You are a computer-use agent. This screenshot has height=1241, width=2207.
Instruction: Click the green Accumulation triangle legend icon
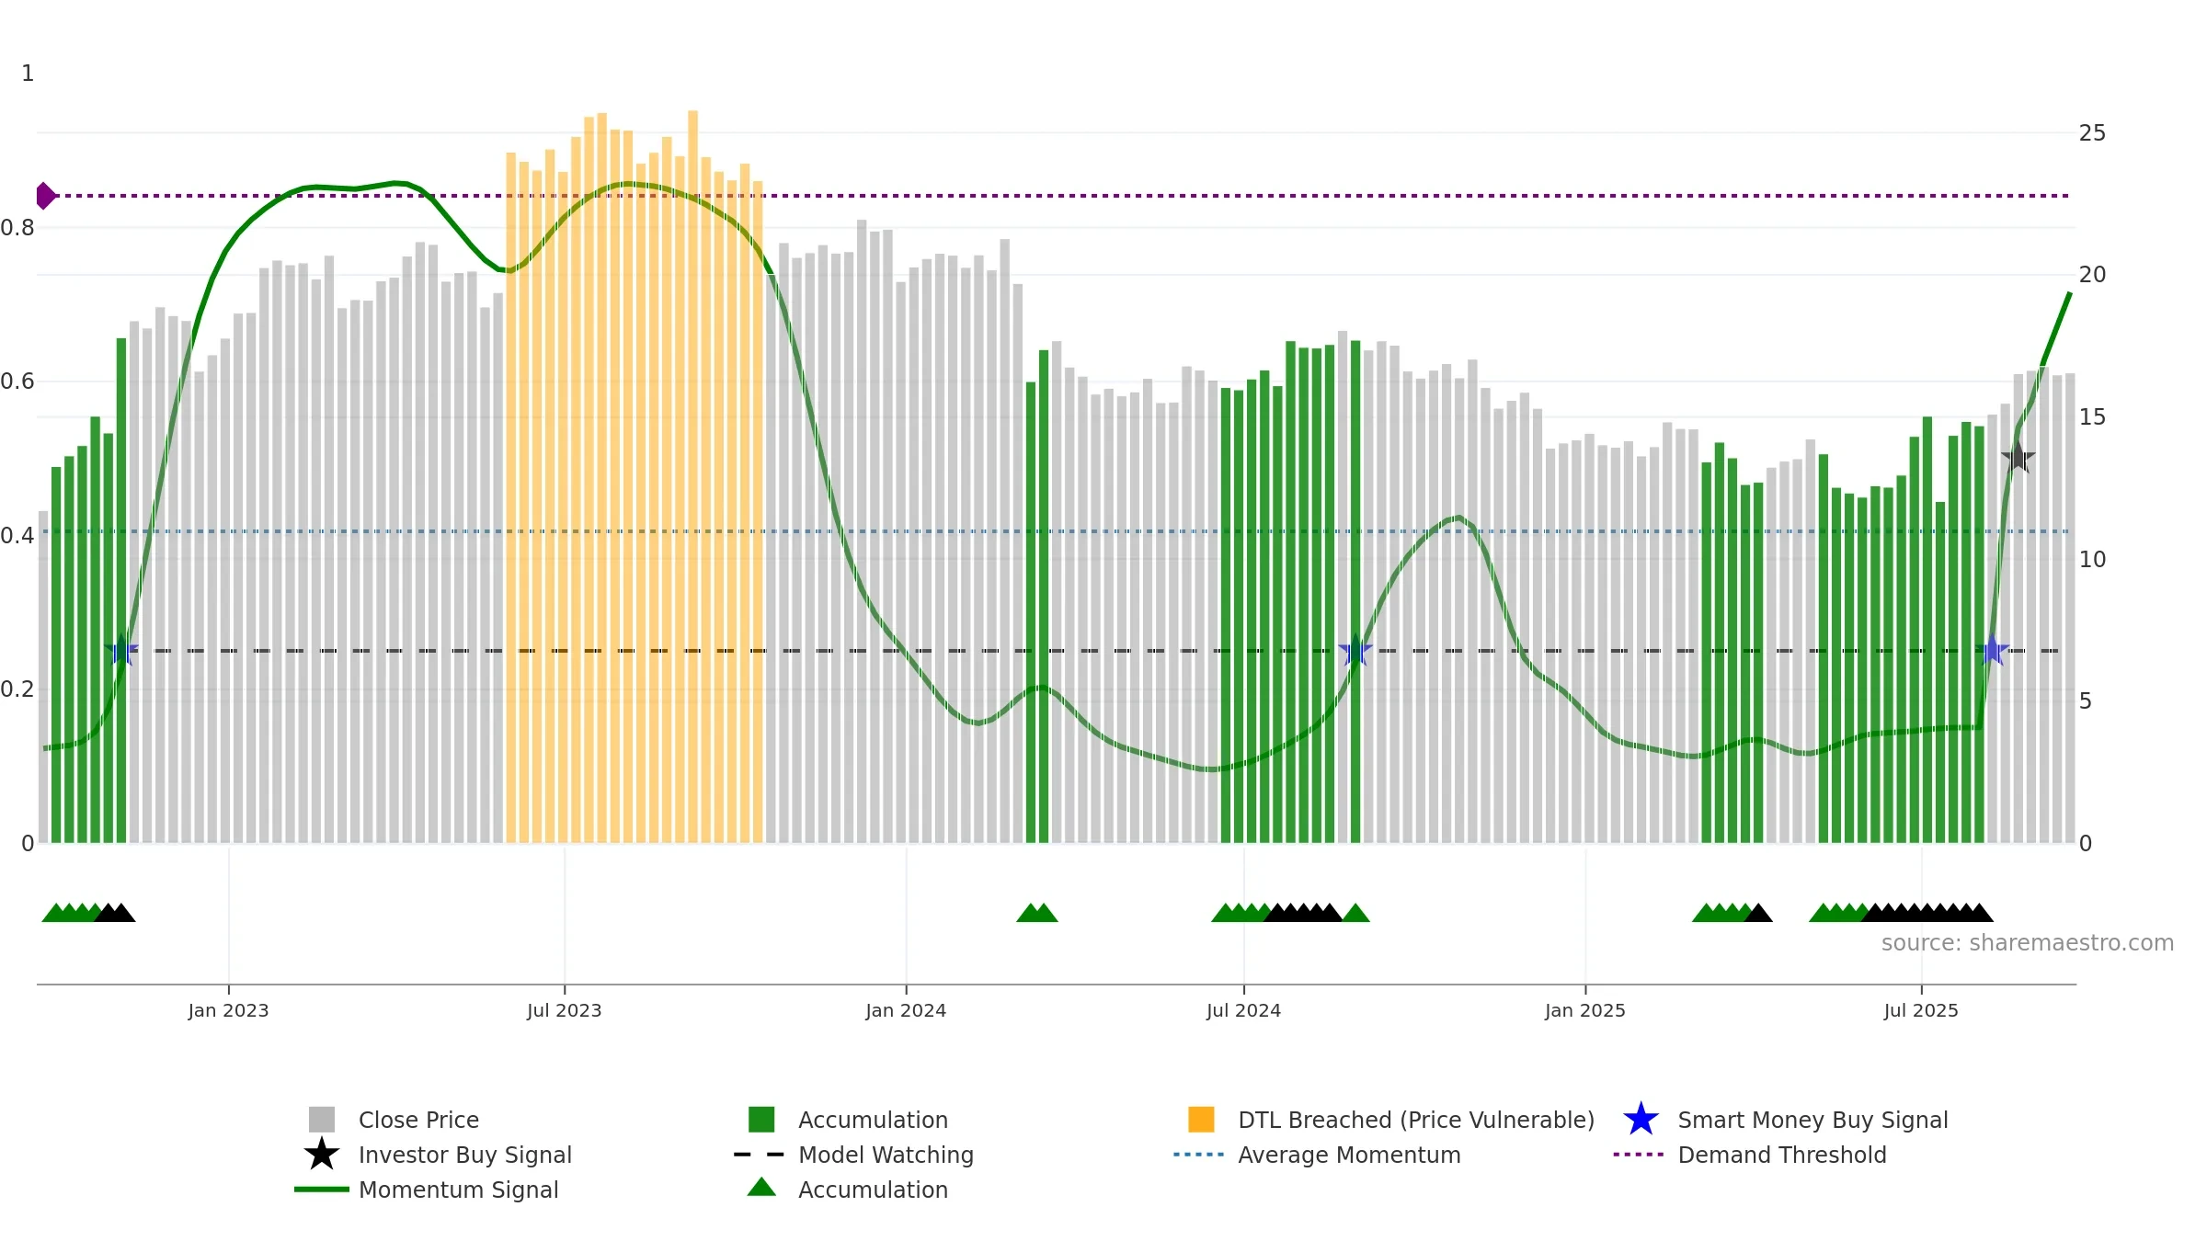click(x=761, y=1188)
